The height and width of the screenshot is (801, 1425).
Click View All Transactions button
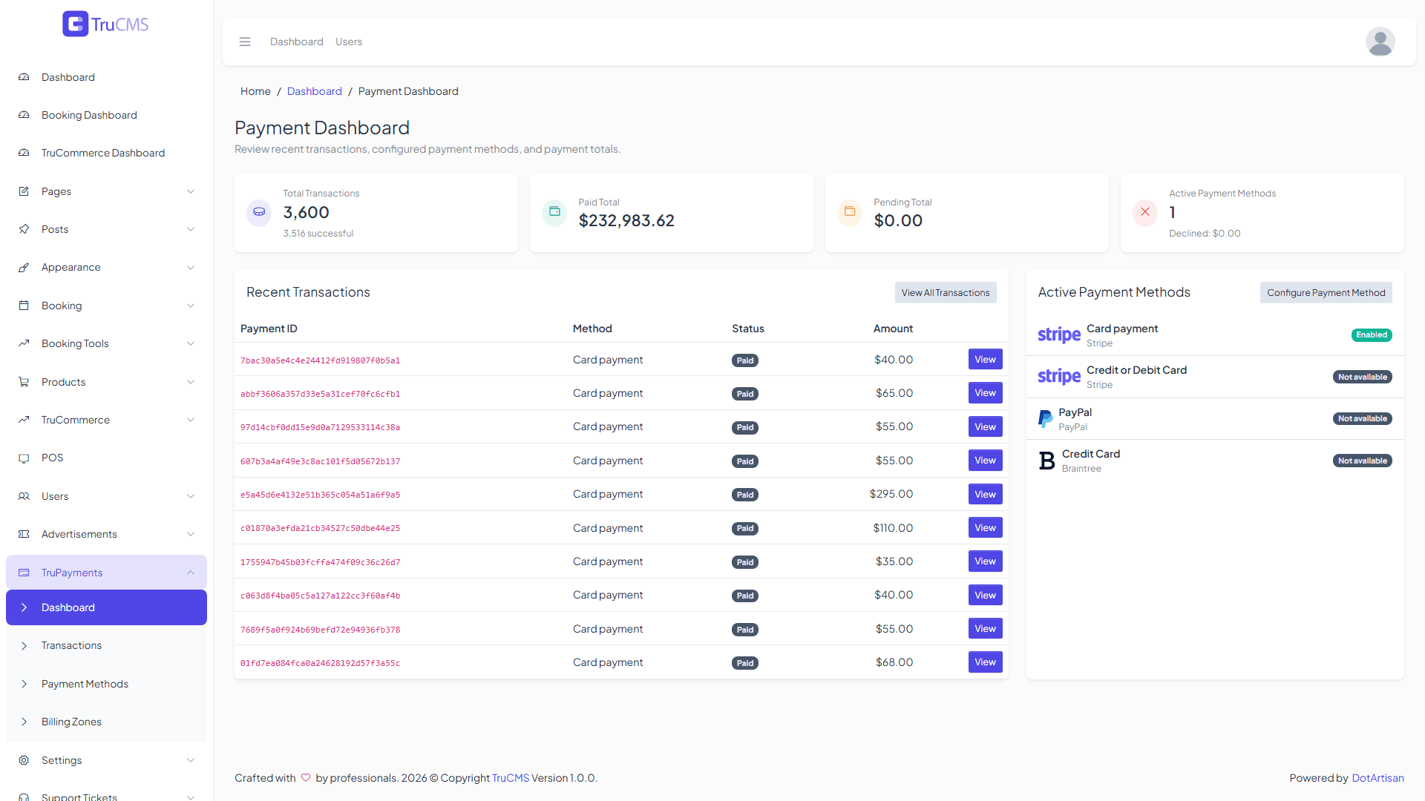[x=946, y=292]
